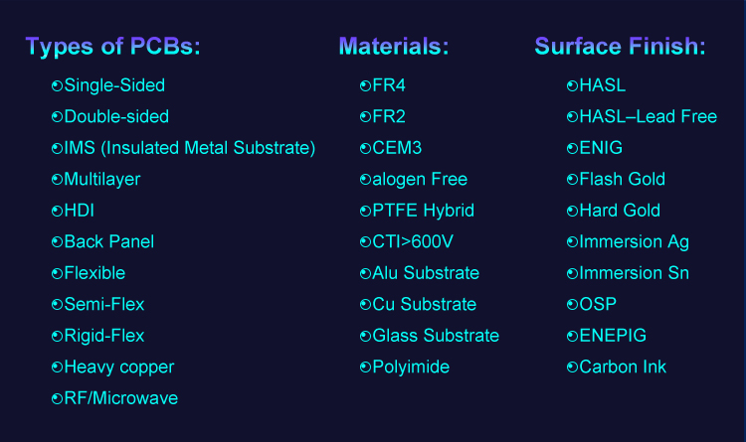Open the Glass Substrate material item

click(436, 336)
